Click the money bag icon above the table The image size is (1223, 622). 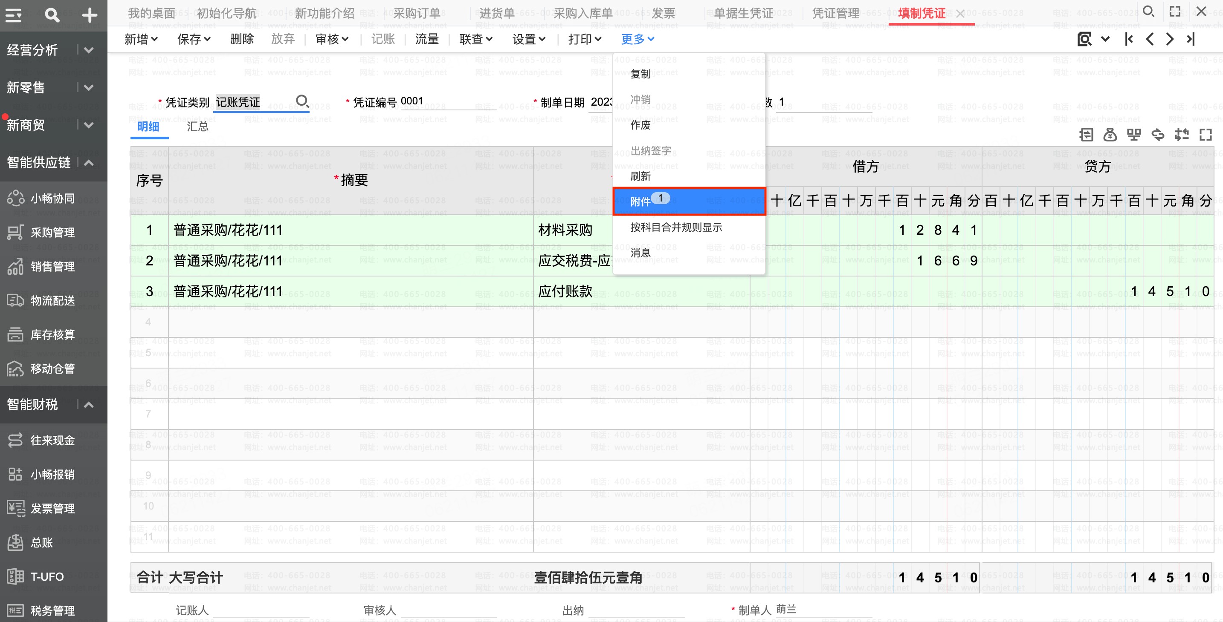pos(1110,135)
